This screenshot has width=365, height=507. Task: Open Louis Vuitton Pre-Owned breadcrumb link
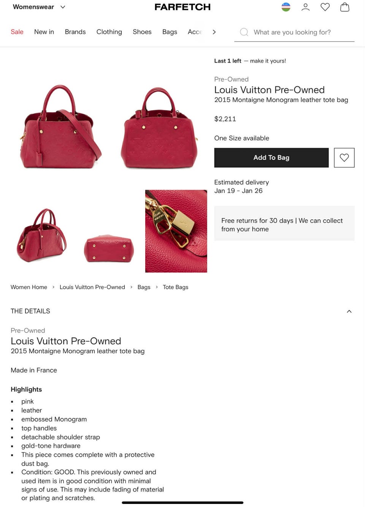[92, 287]
